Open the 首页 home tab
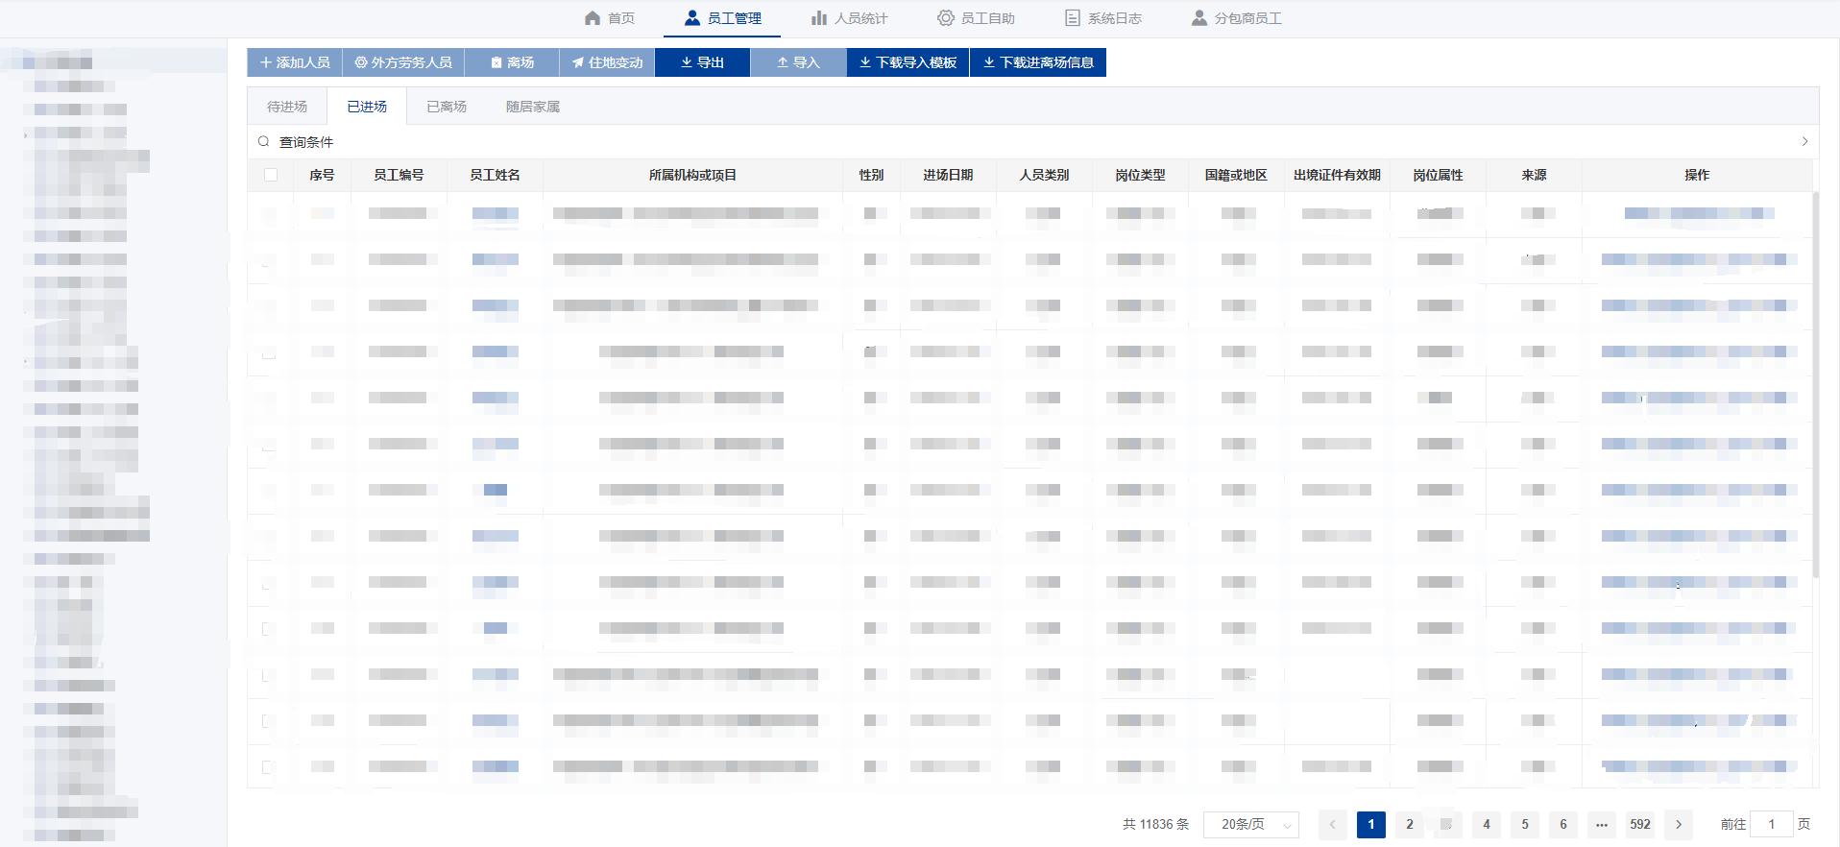1840x847 pixels. pos(610,18)
